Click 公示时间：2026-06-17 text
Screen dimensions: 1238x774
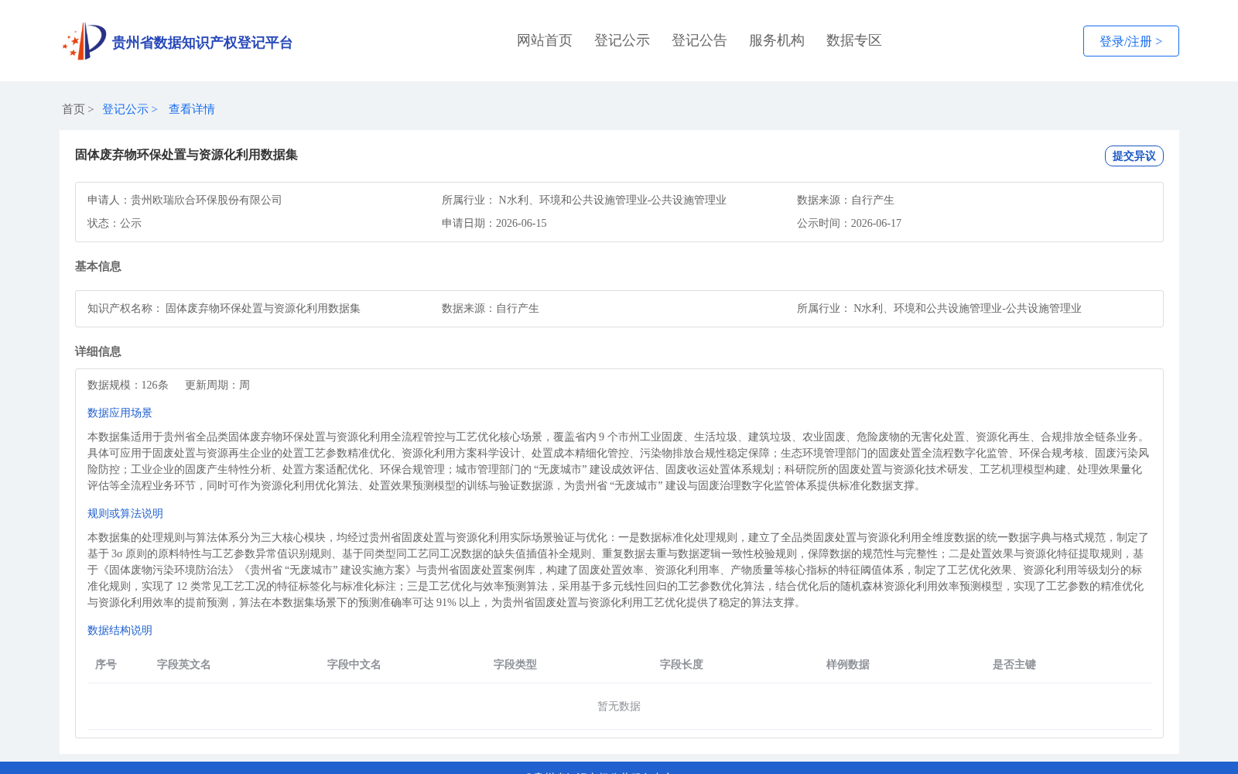pos(850,223)
